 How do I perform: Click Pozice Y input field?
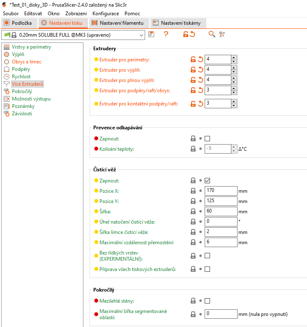pyautogui.click(x=221, y=201)
